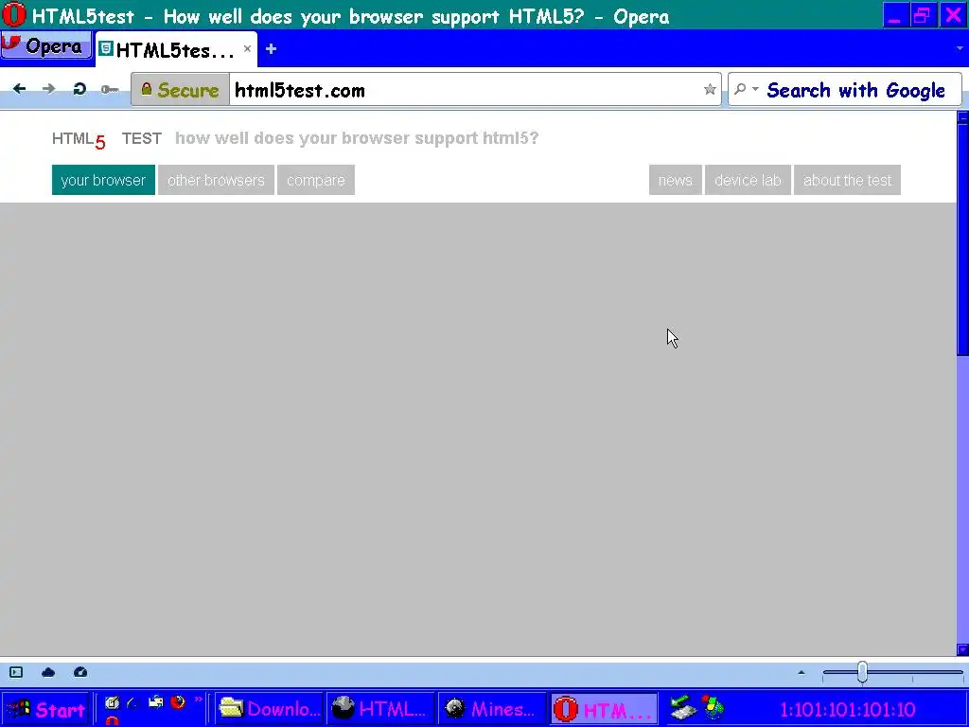Reload the page with refresh icon

click(x=79, y=89)
